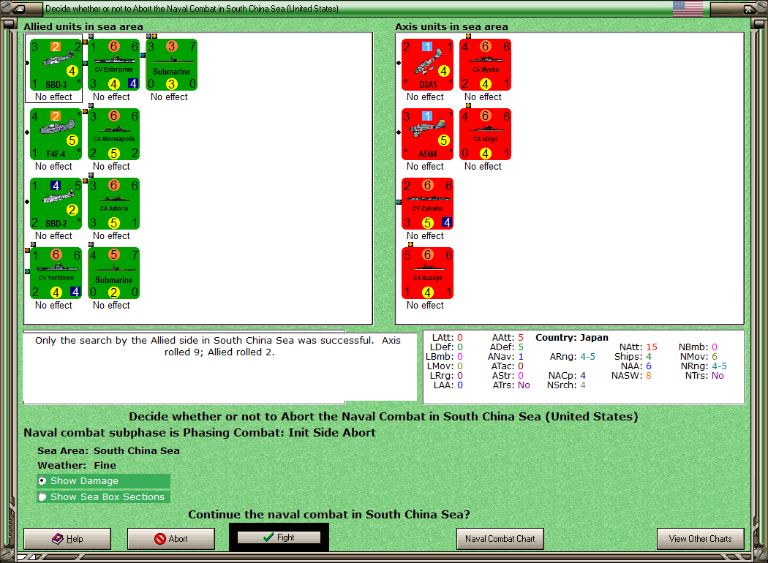
Task: Click 'No effect' under CA Suzuya
Action: click(425, 305)
